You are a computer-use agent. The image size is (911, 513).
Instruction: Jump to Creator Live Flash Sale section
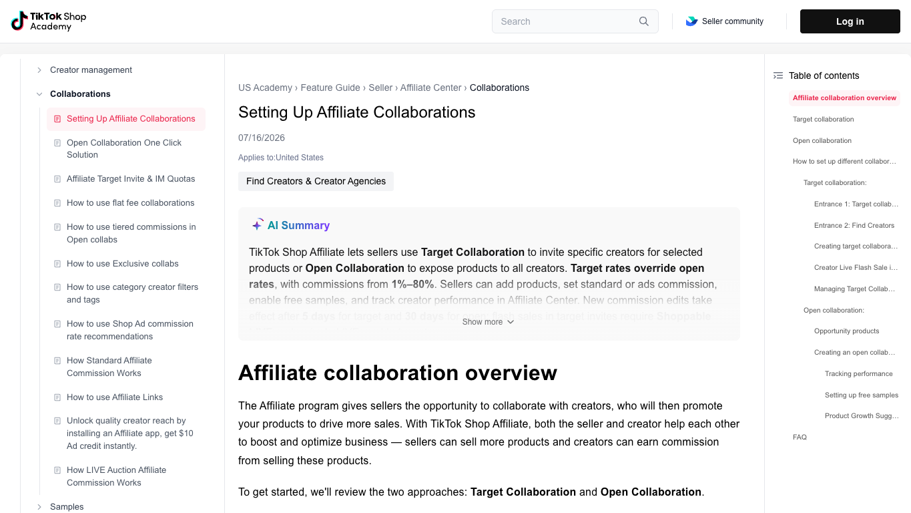[x=856, y=268]
